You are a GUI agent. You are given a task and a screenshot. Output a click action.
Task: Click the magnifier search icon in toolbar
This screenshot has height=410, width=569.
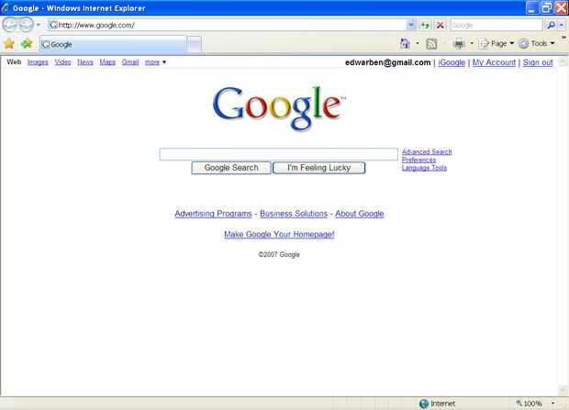click(551, 25)
